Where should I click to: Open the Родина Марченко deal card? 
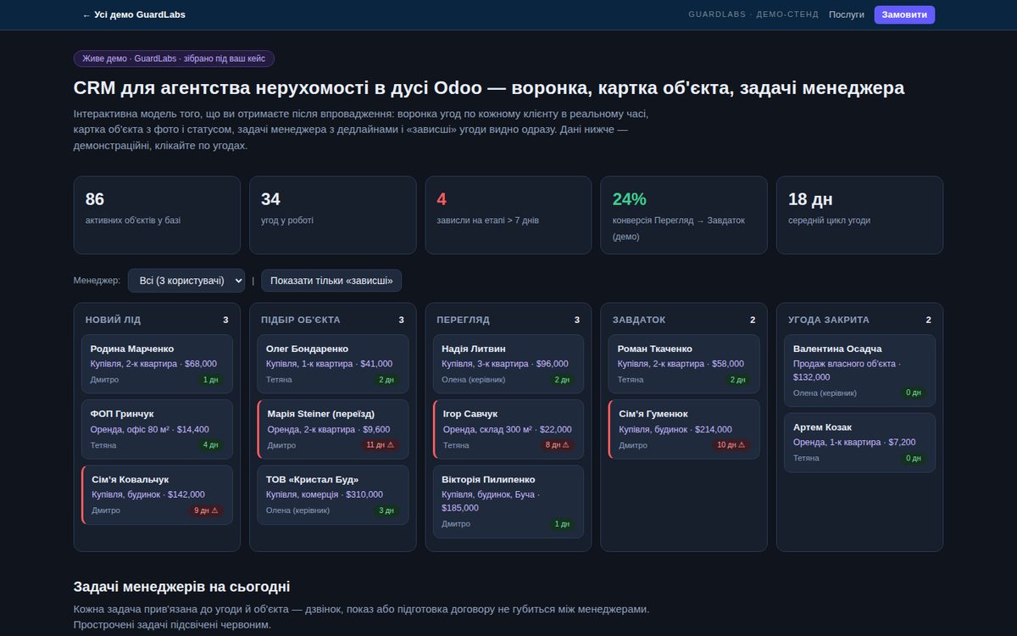tap(157, 364)
